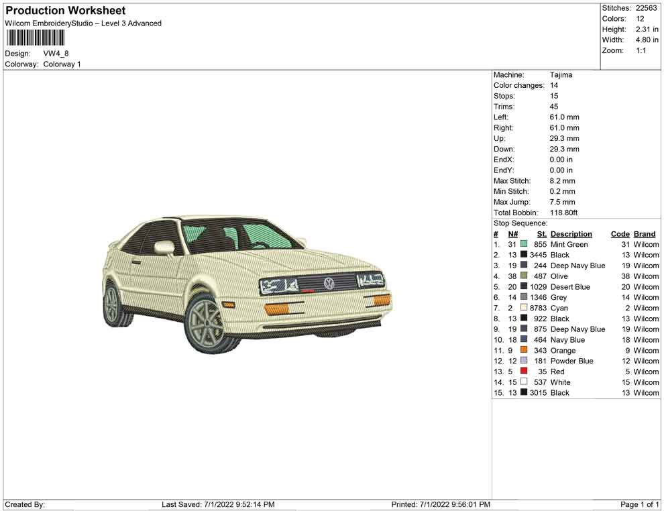The image size is (664, 511).
Task: Select the Powder Blue color swatch
Action: [x=524, y=361]
